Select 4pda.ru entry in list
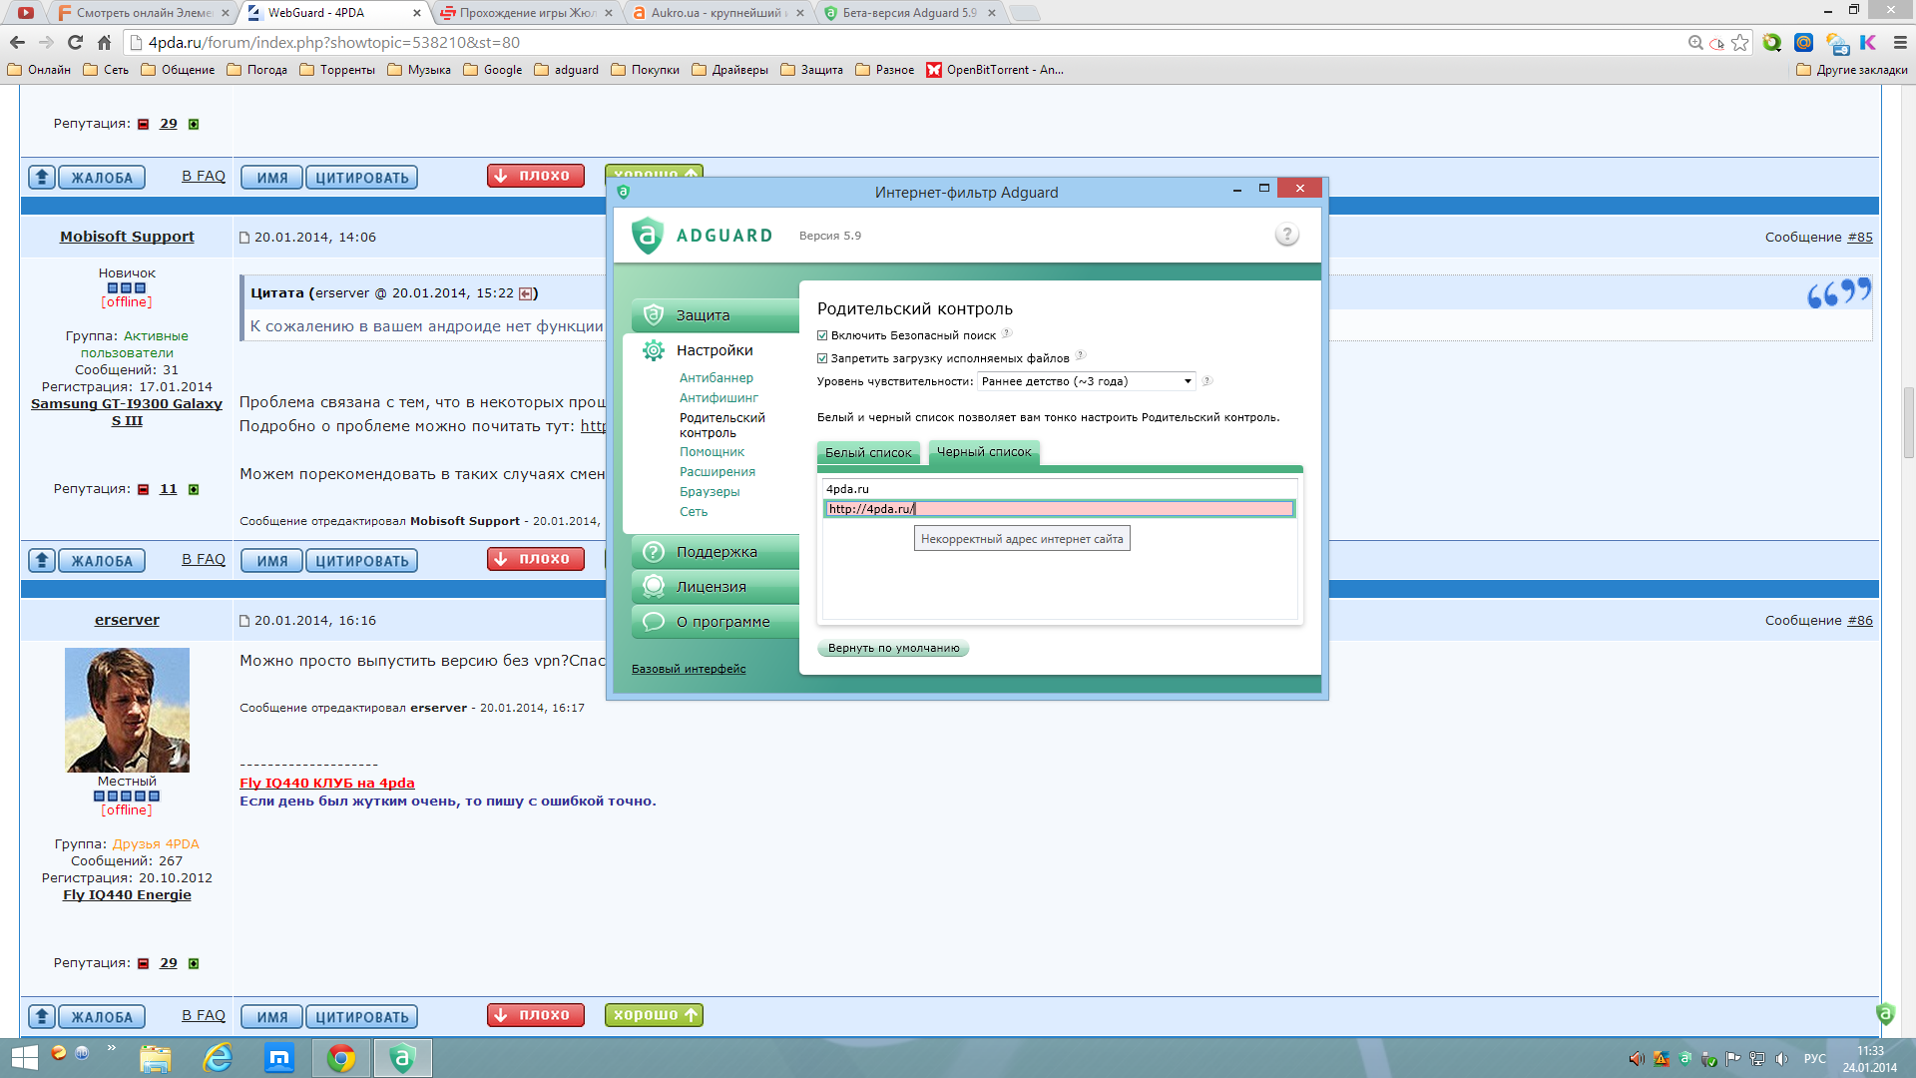This screenshot has height=1078, width=1916. pyautogui.click(x=1059, y=489)
